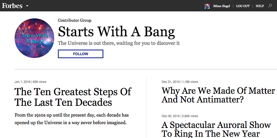The image size is (277, 138).
Task: Click the tagline about the Universe waiting
Action: 119,43
